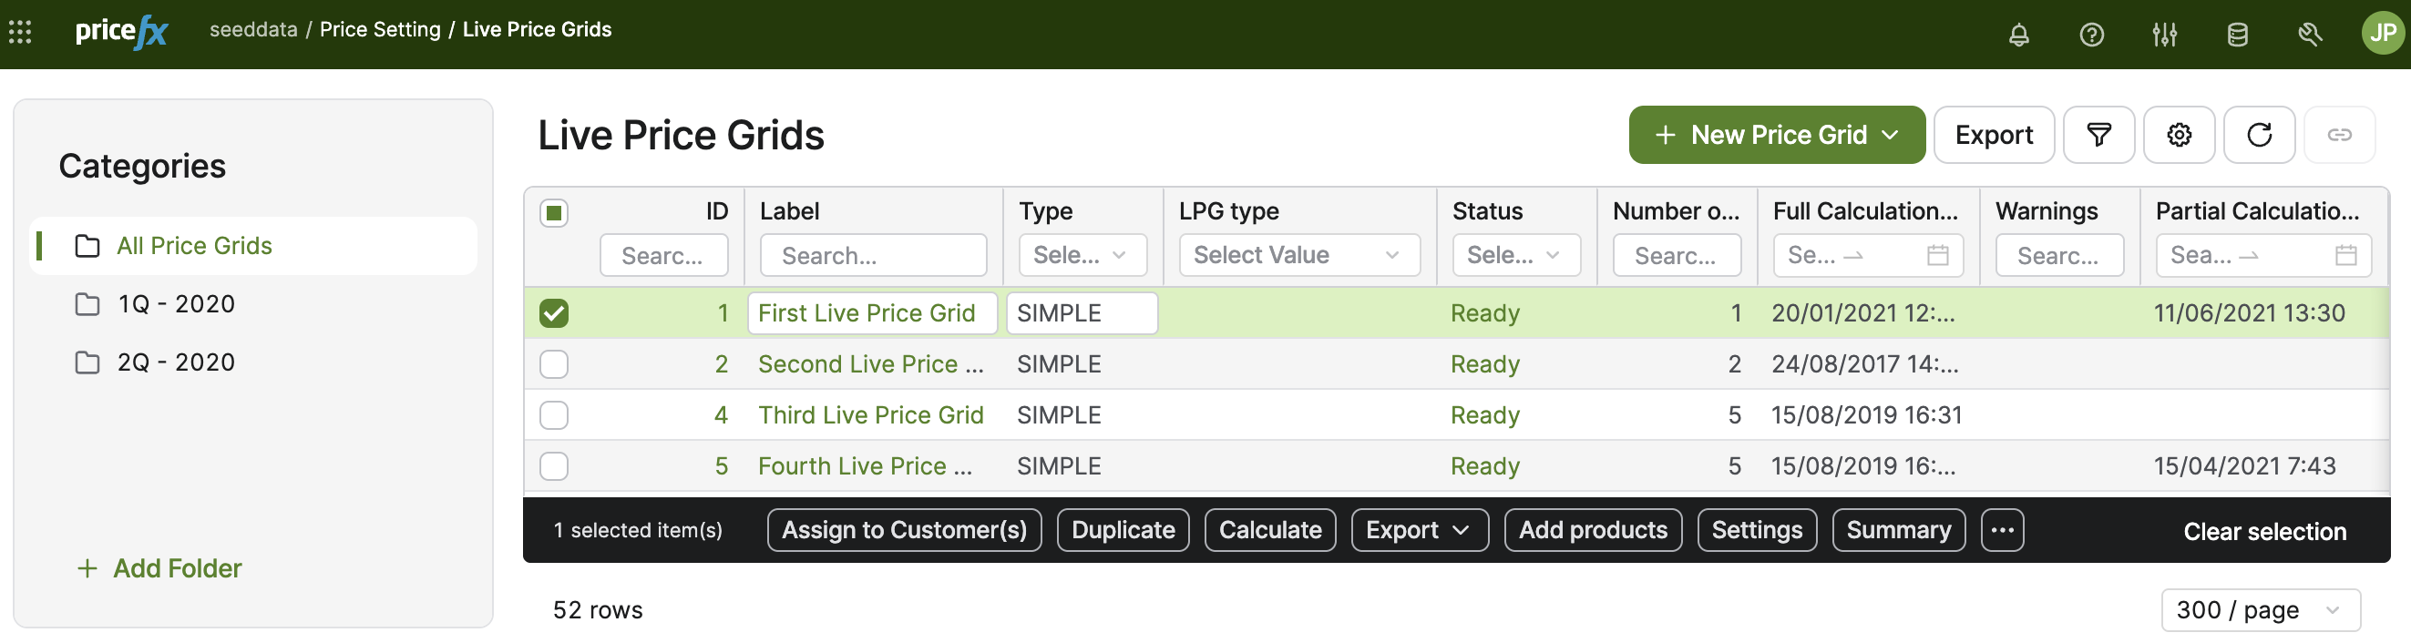Open the Export dropdown in selection bar
Image resolution: width=2411 pixels, height=643 pixels.
[1419, 530]
